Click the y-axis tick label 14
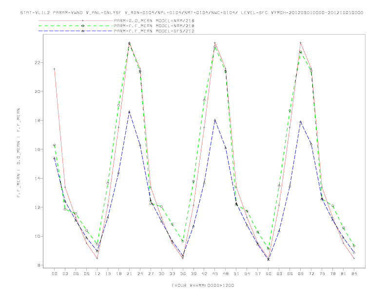 (37, 178)
